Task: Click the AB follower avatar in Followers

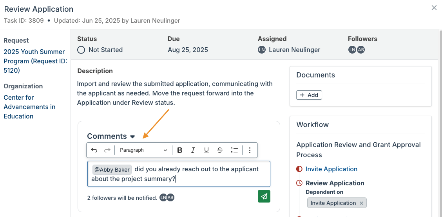Action: [x=361, y=50]
